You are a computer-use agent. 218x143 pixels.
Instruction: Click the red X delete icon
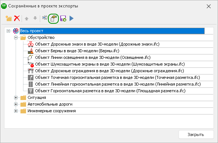point(17,19)
